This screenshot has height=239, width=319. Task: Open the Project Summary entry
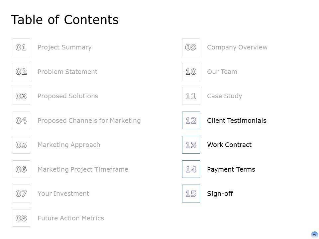pos(64,47)
